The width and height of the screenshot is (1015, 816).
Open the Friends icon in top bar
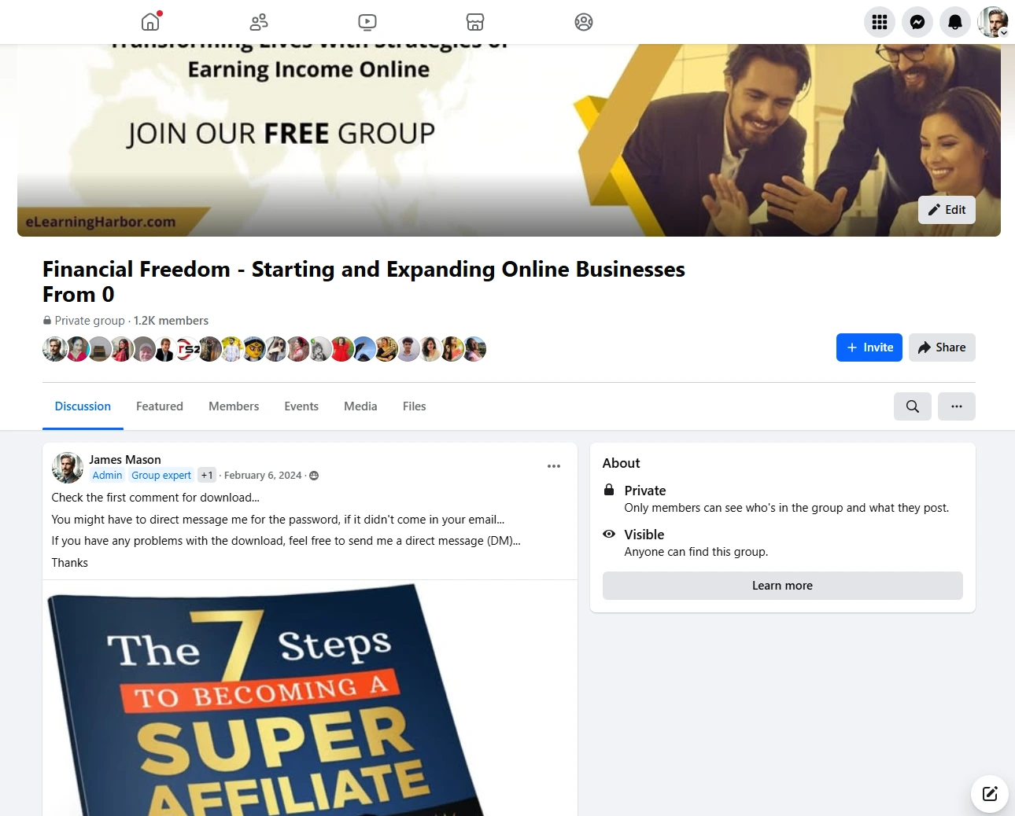pyautogui.click(x=259, y=22)
